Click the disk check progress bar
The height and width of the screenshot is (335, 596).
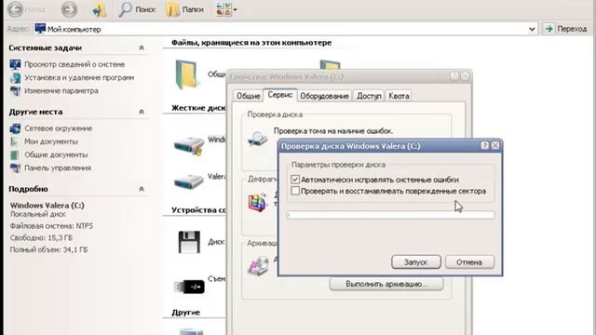coord(390,215)
